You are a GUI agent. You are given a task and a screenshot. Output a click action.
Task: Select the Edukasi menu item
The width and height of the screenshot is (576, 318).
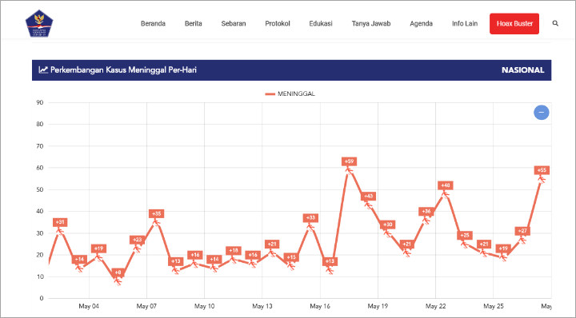(321, 23)
